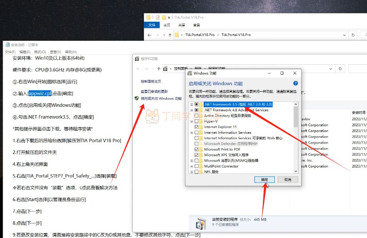Click control panel icon in Programs address bar
This screenshot has width=367, height=238.
tap(166, 69)
